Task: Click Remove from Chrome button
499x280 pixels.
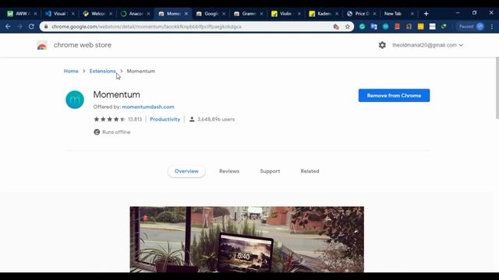Action: point(394,96)
